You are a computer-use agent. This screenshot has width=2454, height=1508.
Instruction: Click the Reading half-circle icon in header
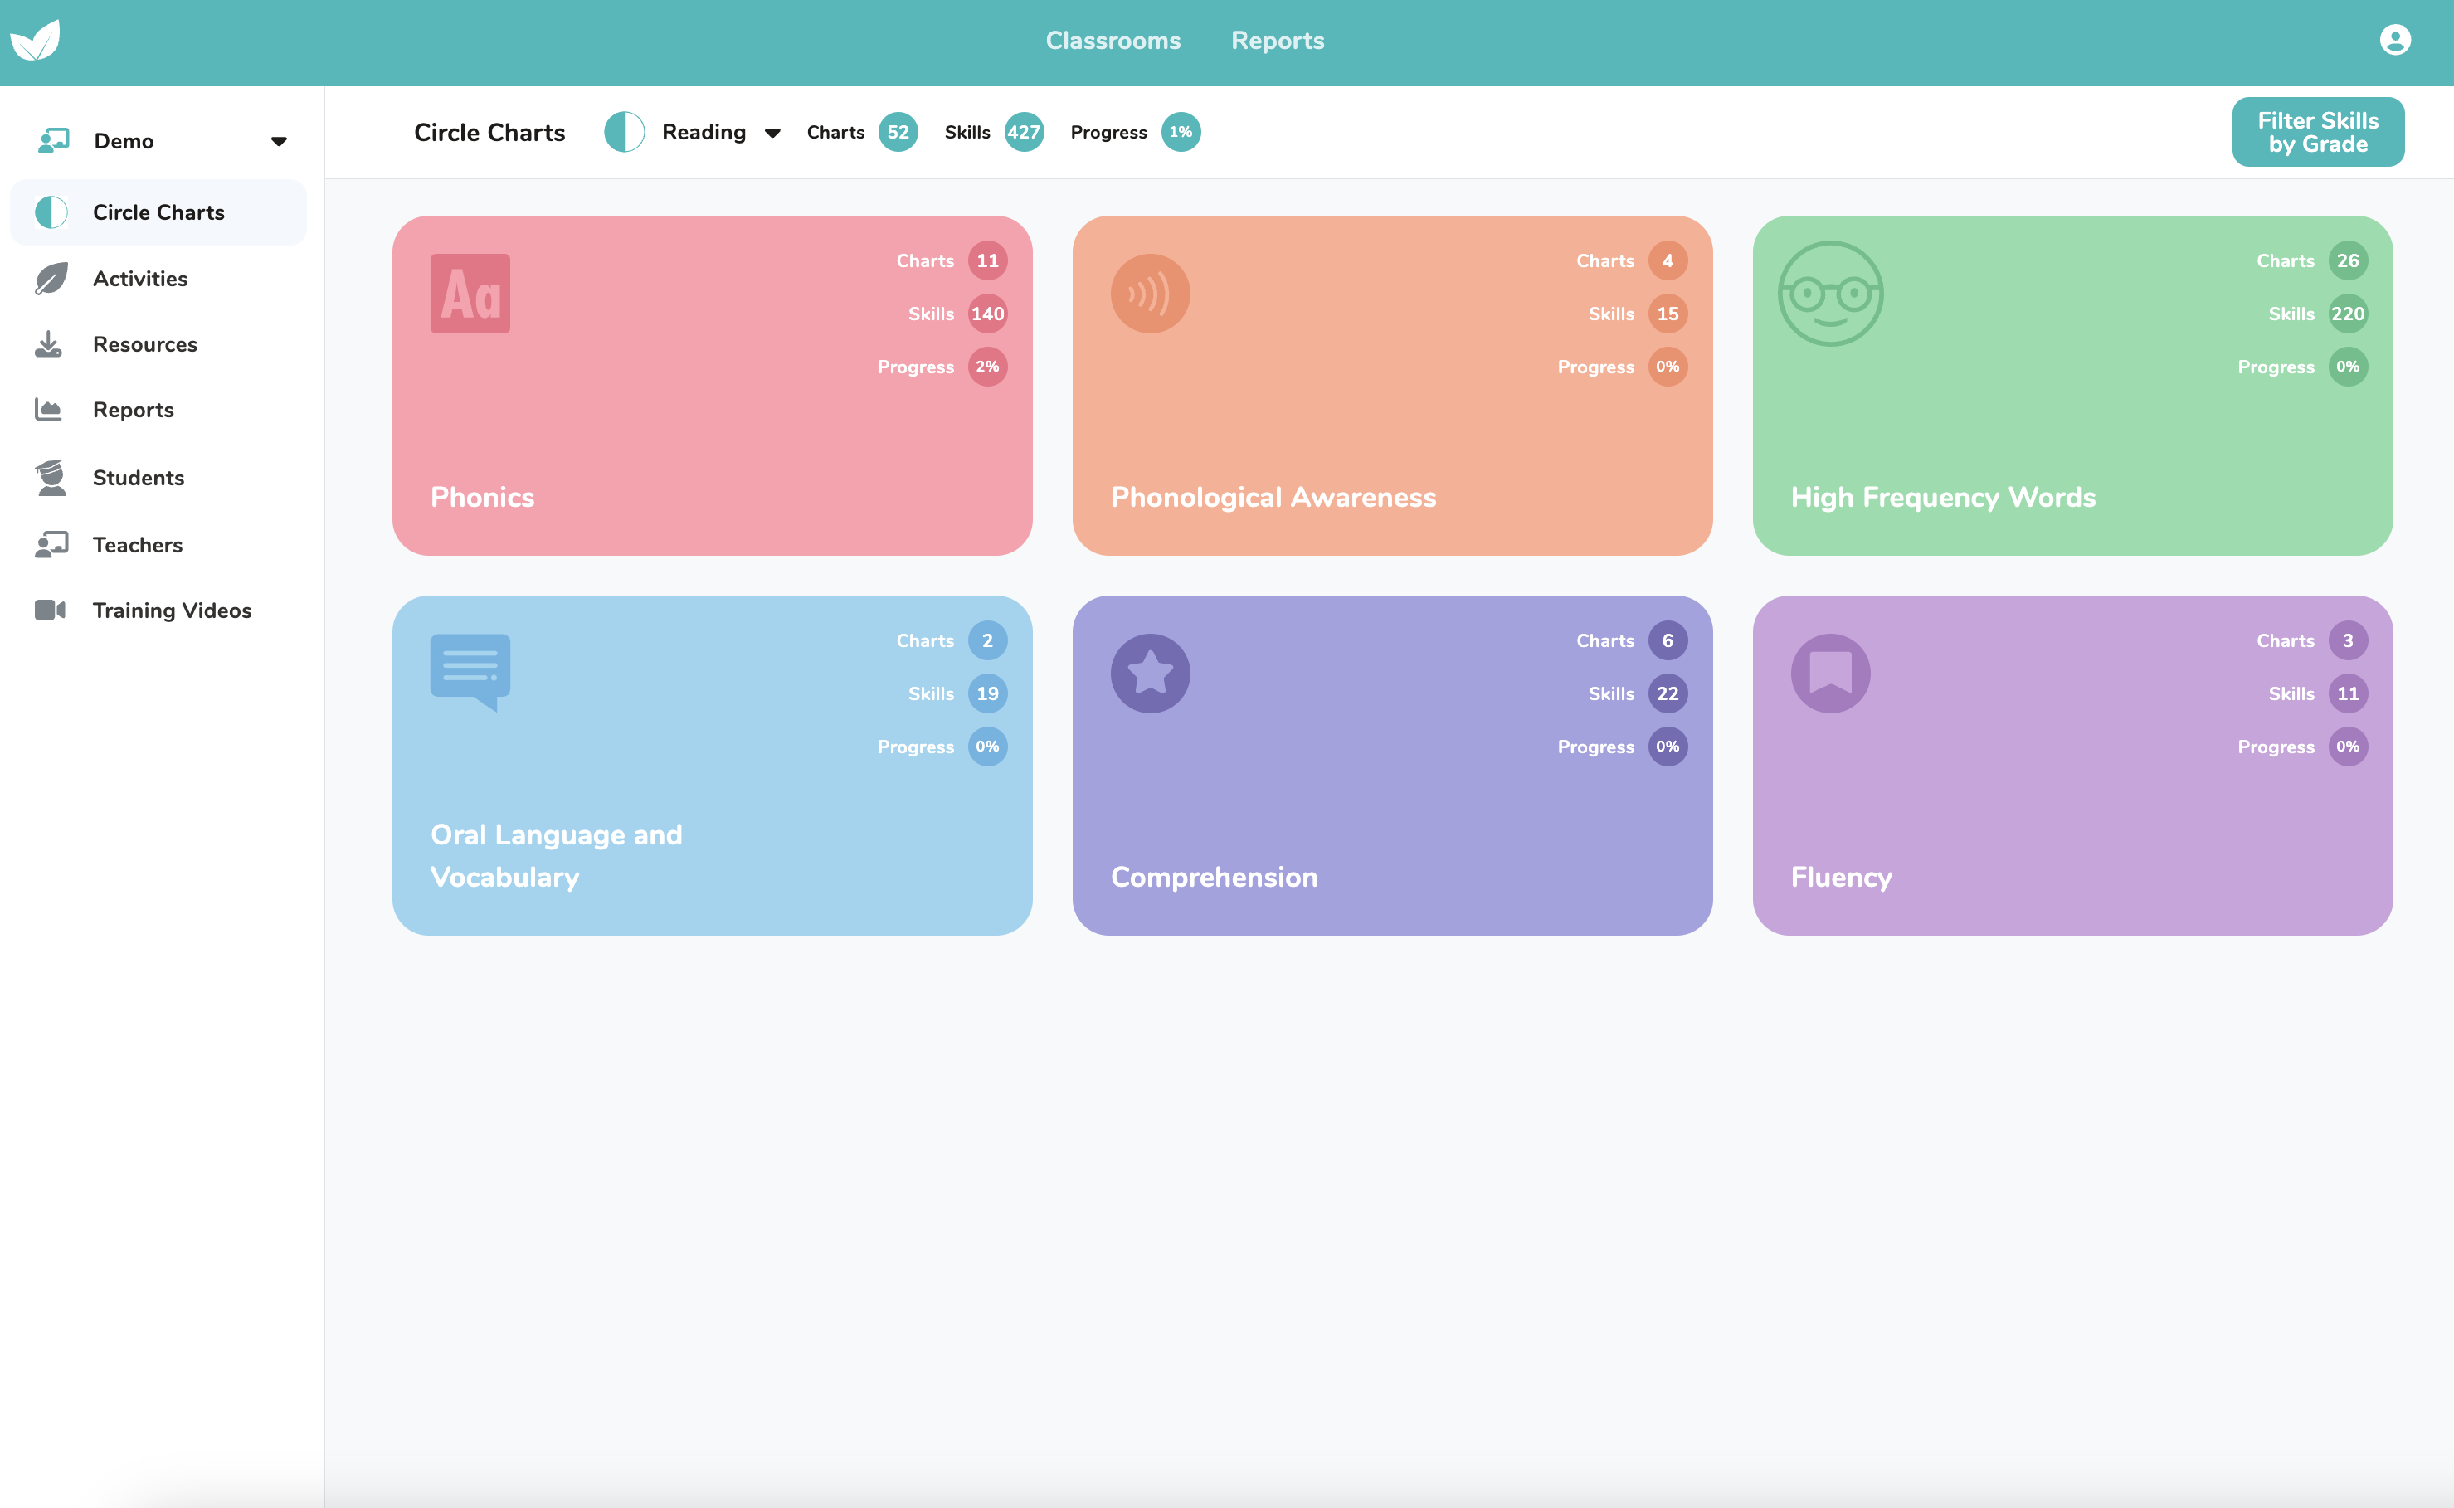click(x=625, y=132)
